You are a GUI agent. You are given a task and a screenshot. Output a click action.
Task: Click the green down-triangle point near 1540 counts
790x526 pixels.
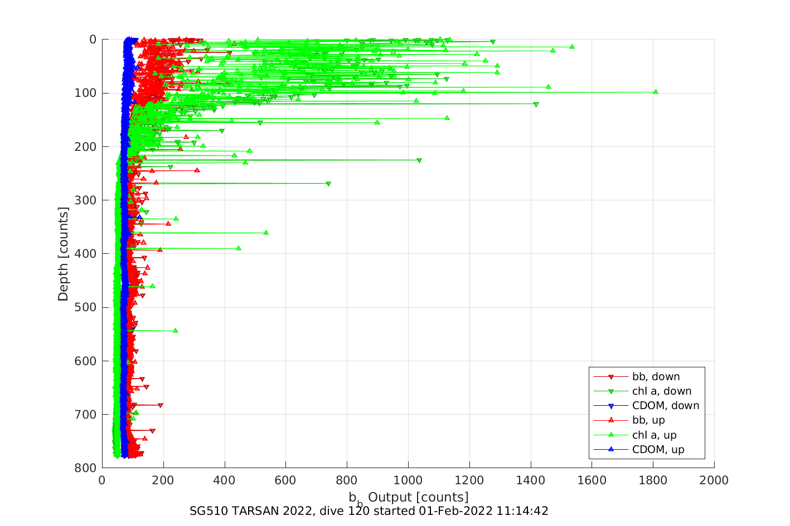point(572,47)
